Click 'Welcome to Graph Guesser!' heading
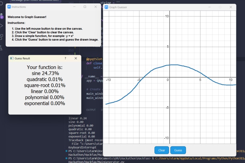 pos(27,17)
